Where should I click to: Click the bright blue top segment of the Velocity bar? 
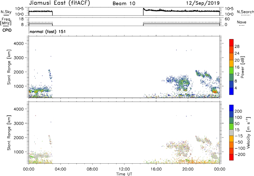(x=231, y=108)
